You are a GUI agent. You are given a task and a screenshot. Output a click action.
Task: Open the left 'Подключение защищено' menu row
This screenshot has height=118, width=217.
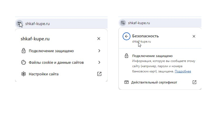click(61, 51)
